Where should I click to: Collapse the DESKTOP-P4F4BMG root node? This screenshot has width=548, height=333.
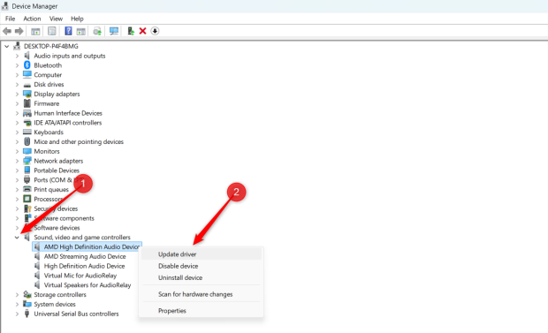coord(7,46)
